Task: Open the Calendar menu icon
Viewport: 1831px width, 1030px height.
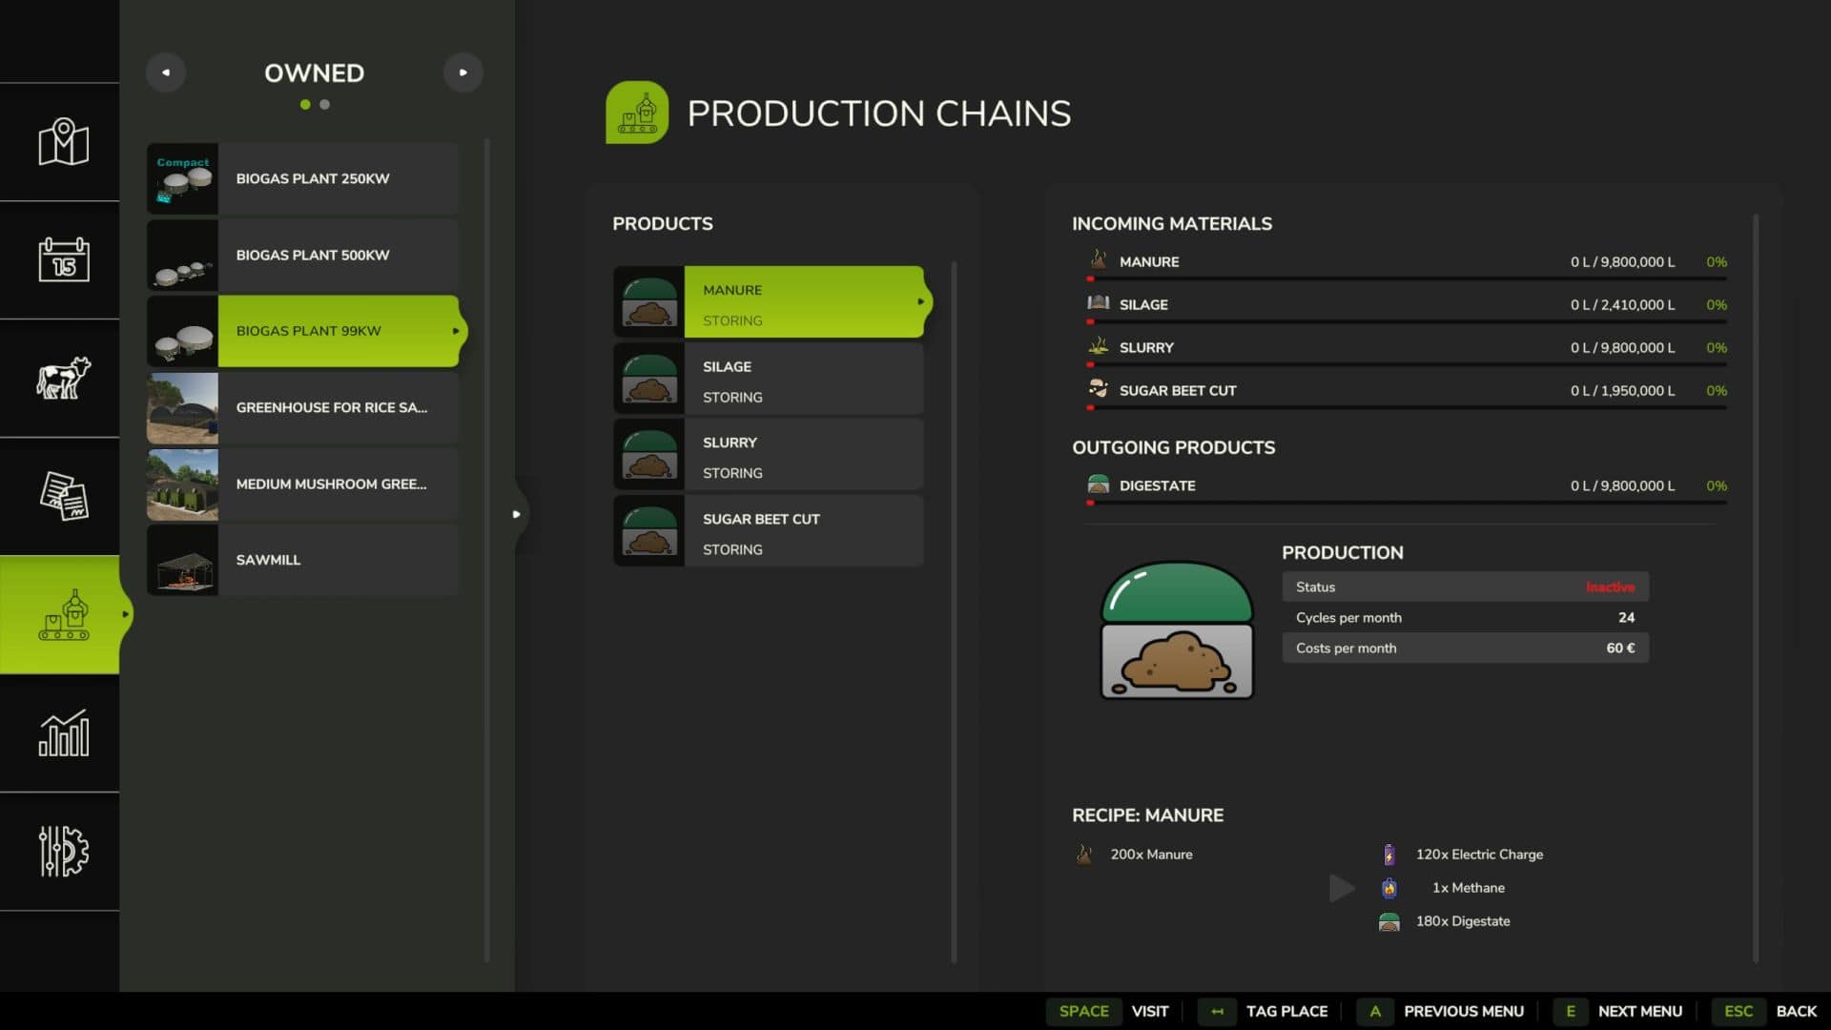Action: coord(63,259)
